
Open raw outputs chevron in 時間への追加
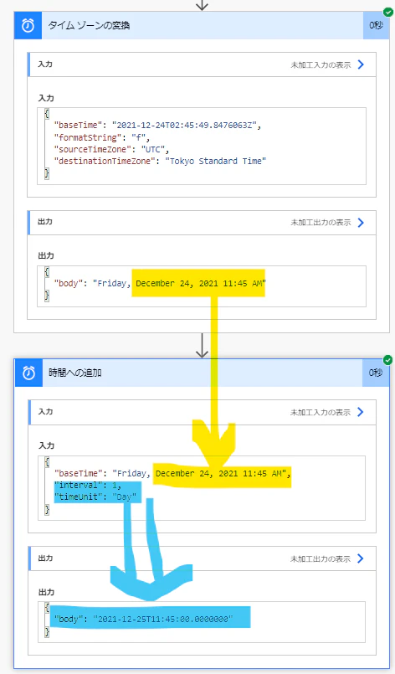point(360,558)
